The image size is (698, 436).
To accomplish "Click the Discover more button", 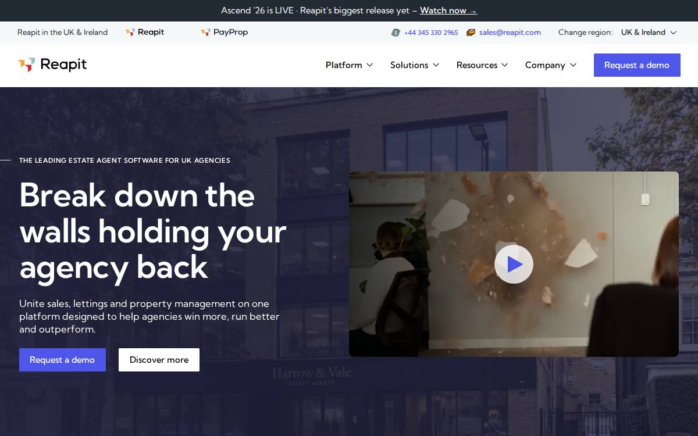I will [x=159, y=360].
